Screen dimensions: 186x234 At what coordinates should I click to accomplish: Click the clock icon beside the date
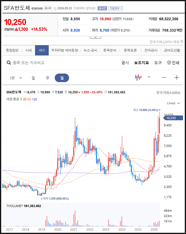click(55, 8)
